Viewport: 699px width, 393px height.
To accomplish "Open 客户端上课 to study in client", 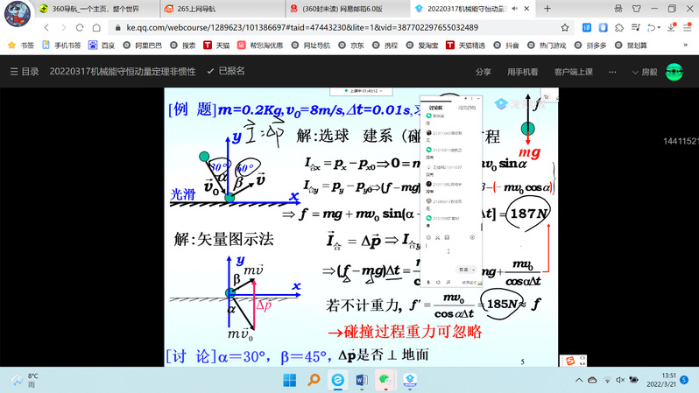I will [x=573, y=72].
